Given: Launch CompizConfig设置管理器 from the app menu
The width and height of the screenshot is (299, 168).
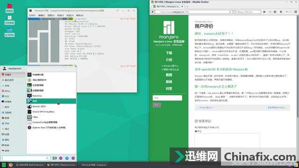Looking at the screenshot, I should (x=51, y=122).
